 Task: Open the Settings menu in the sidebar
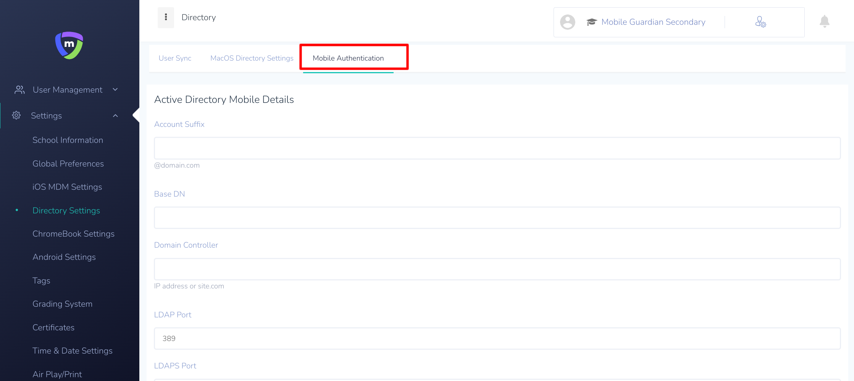click(46, 115)
